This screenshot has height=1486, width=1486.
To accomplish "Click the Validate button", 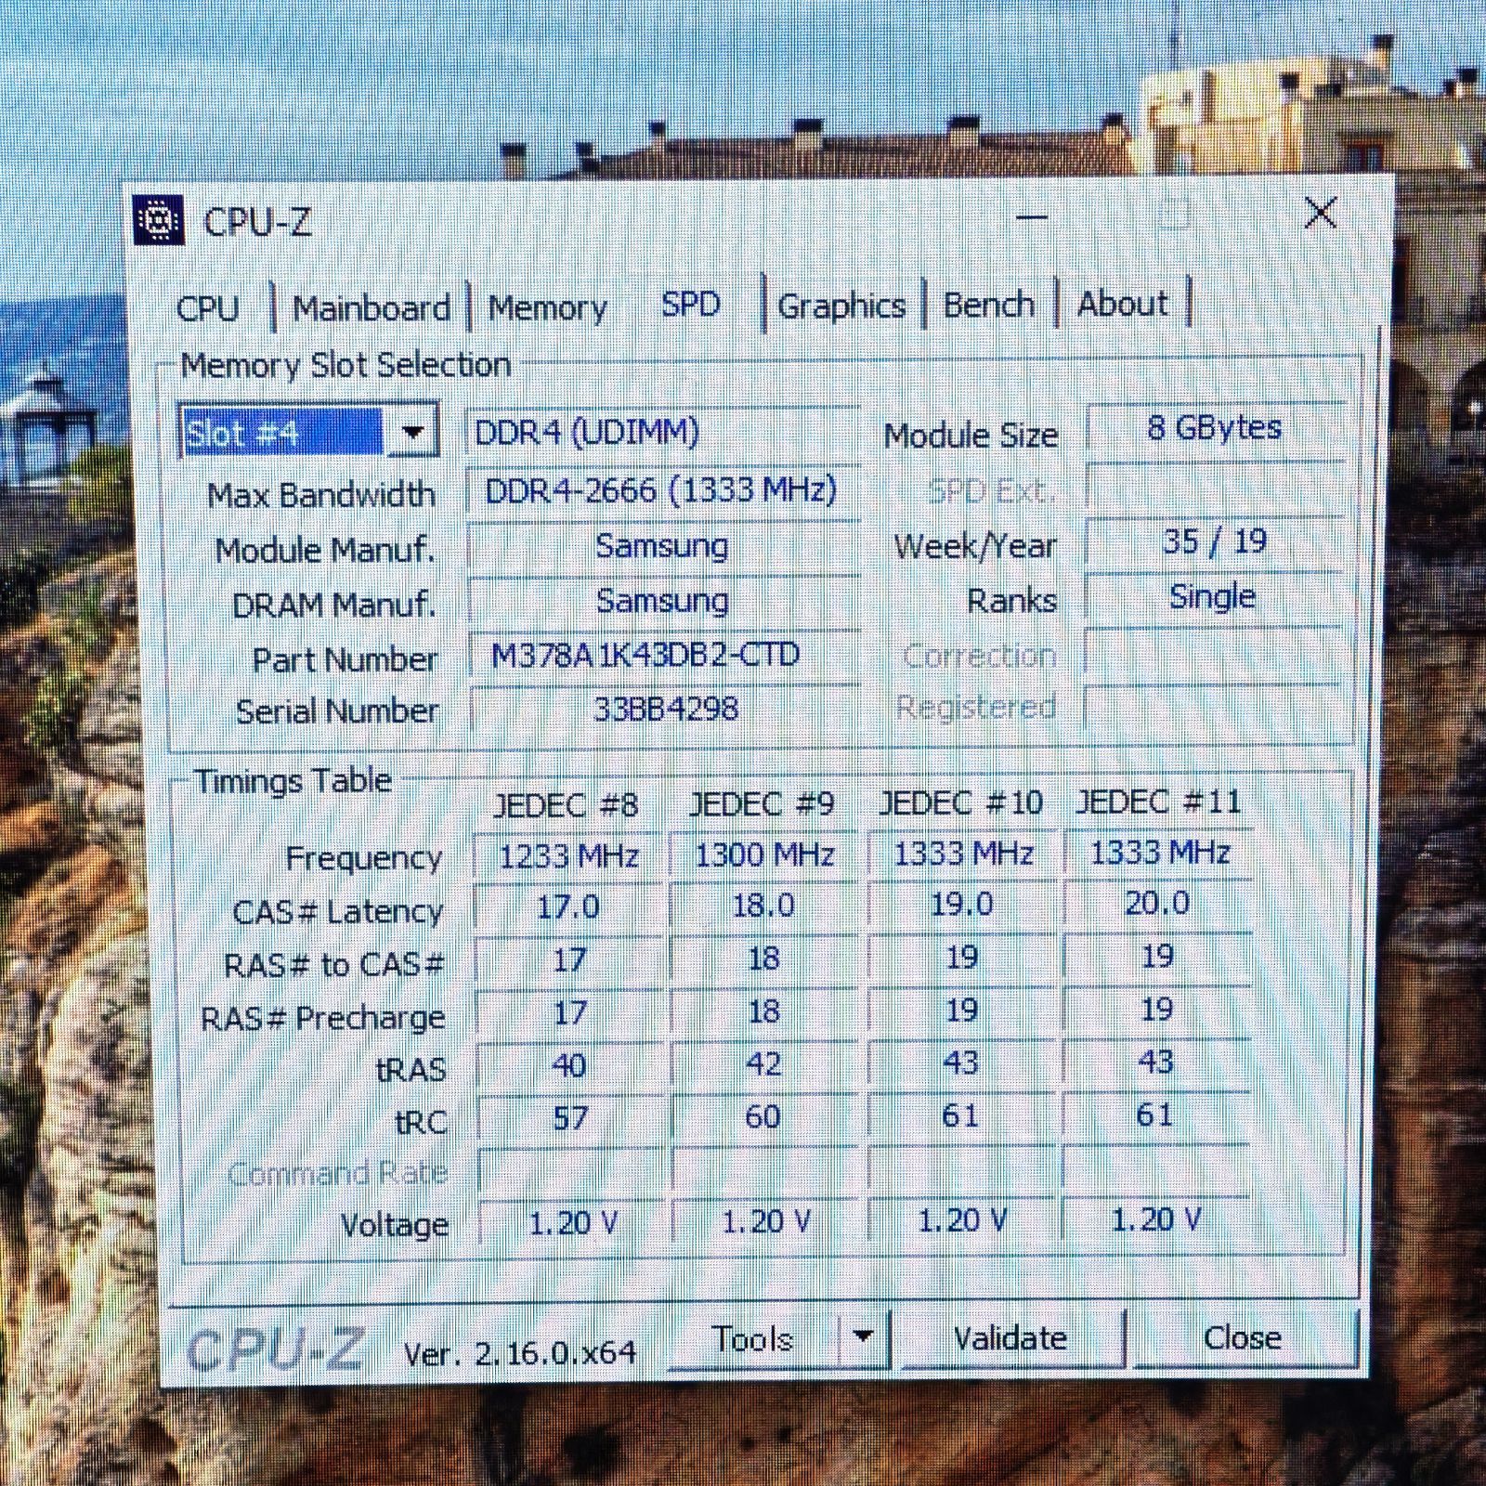I will click(x=1010, y=1338).
